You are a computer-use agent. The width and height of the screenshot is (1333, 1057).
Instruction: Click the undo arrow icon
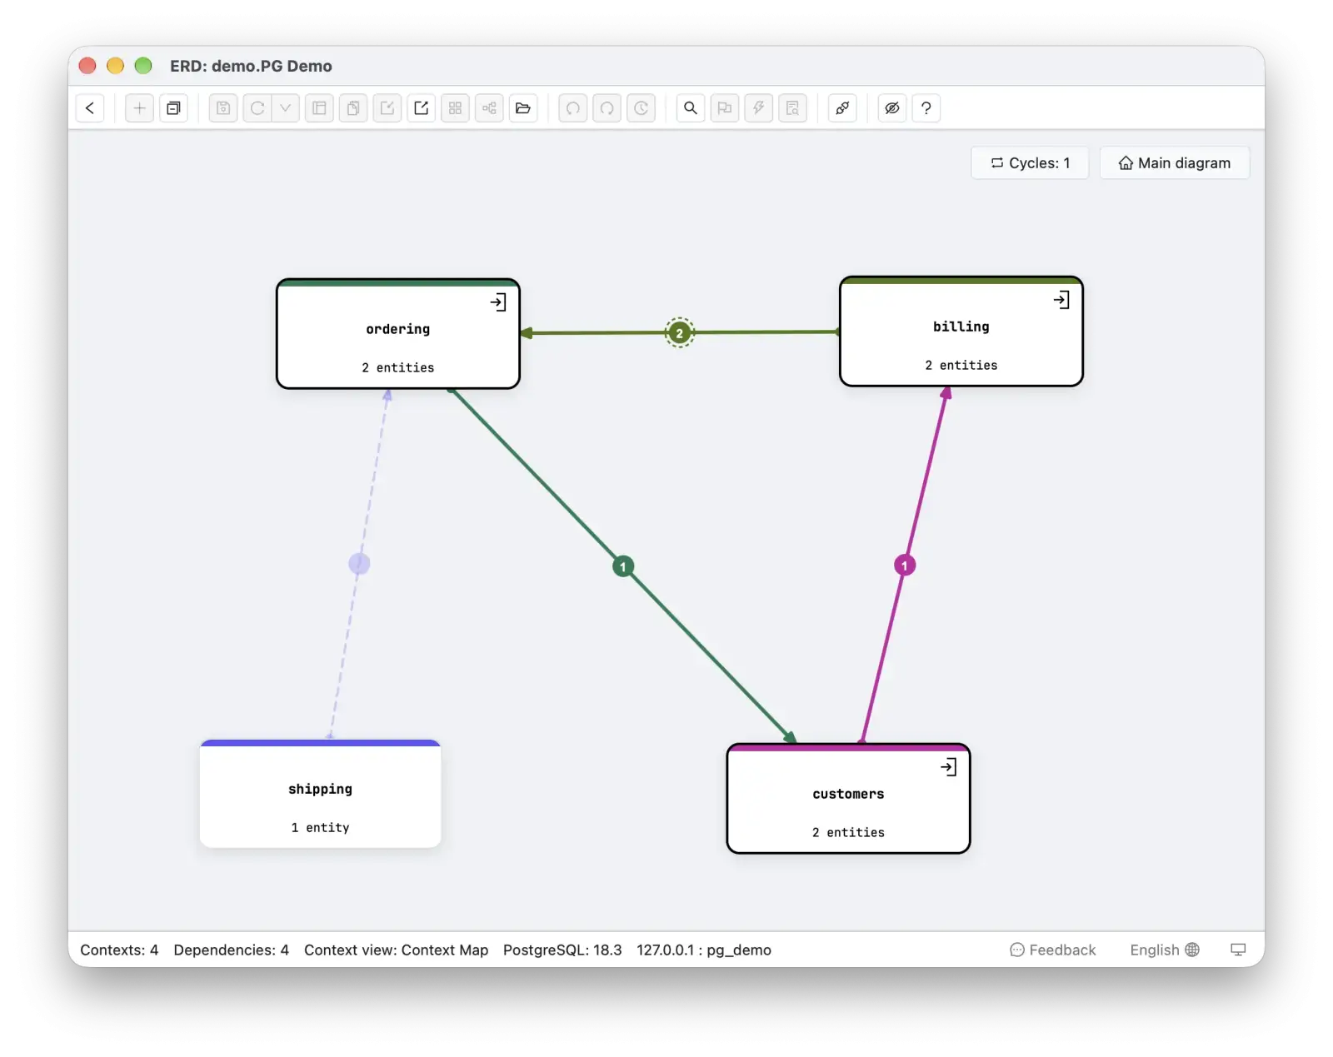(x=573, y=108)
